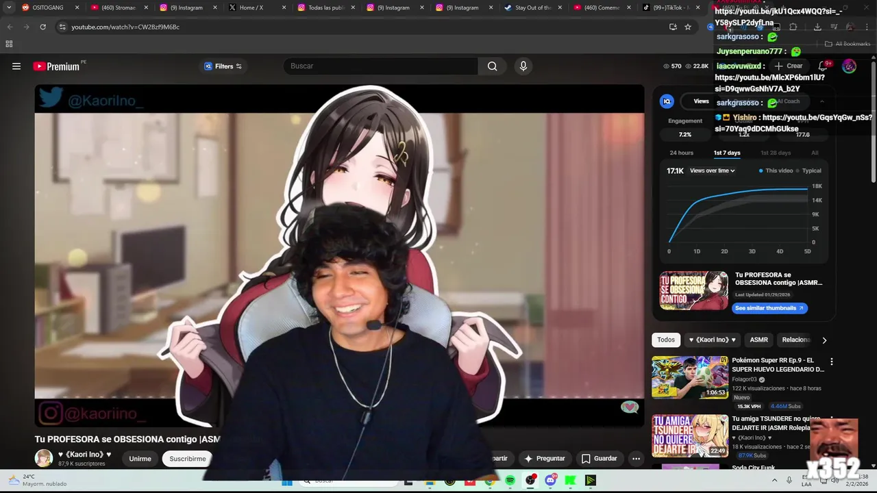Show hidden system tray icons chevron
The height and width of the screenshot is (493, 877).
(x=775, y=481)
